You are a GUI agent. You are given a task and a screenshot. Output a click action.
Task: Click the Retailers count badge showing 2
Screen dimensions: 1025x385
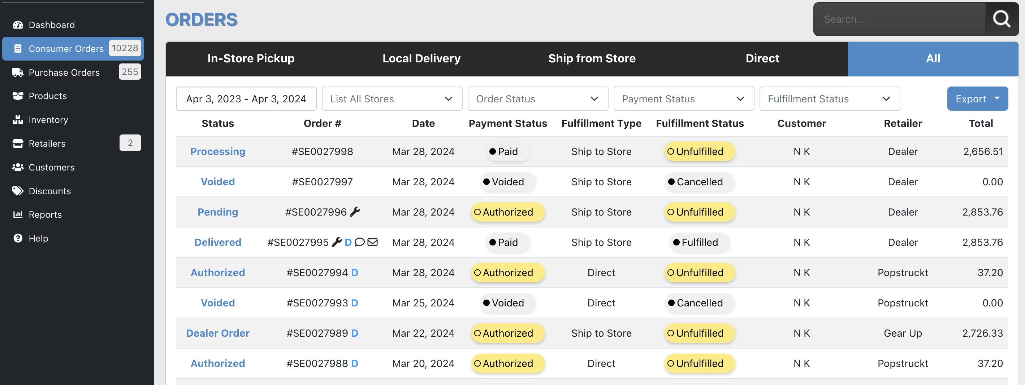(130, 143)
